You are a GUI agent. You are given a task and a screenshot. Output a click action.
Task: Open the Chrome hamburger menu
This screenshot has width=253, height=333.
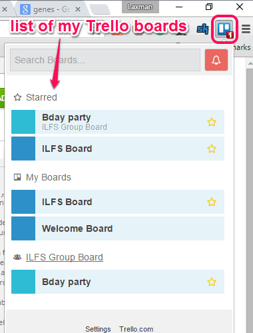point(246,29)
